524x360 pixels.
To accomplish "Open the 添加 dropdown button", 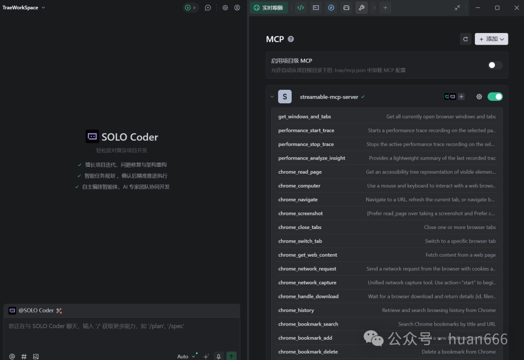I will click(x=491, y=39).
